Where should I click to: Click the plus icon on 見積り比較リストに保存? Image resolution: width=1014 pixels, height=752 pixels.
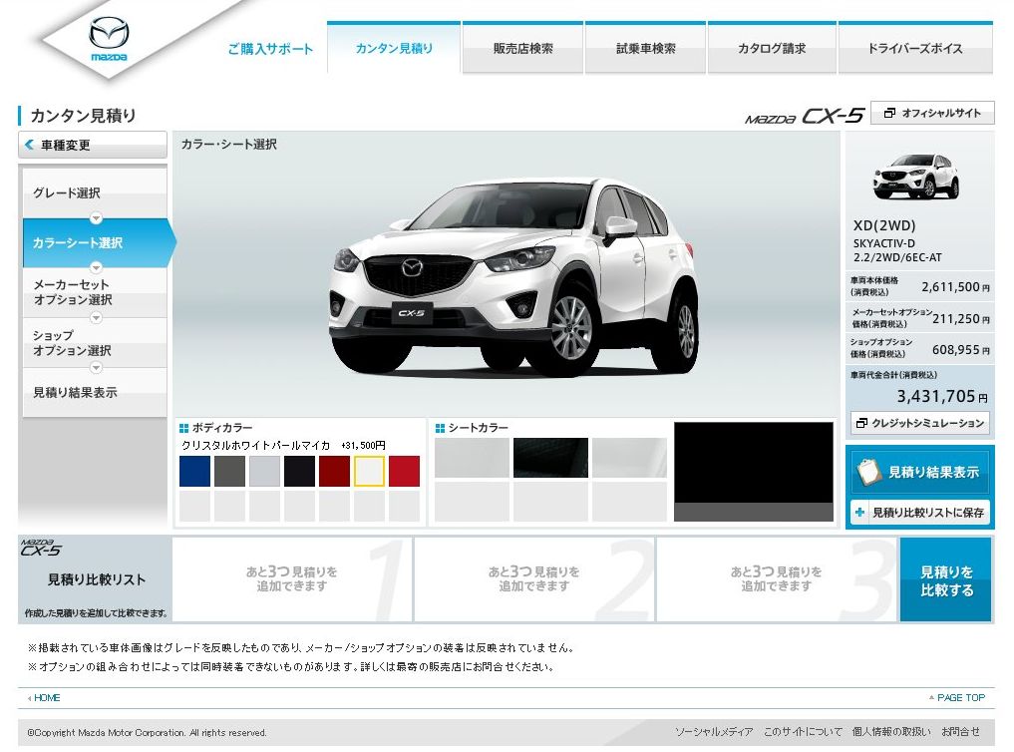[859, 512]
